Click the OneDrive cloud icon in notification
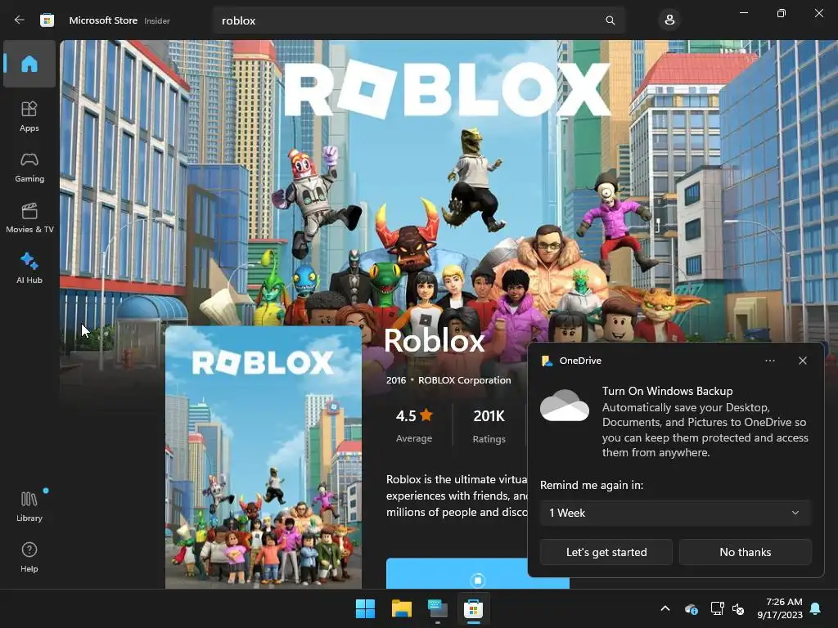 [565, 406]
